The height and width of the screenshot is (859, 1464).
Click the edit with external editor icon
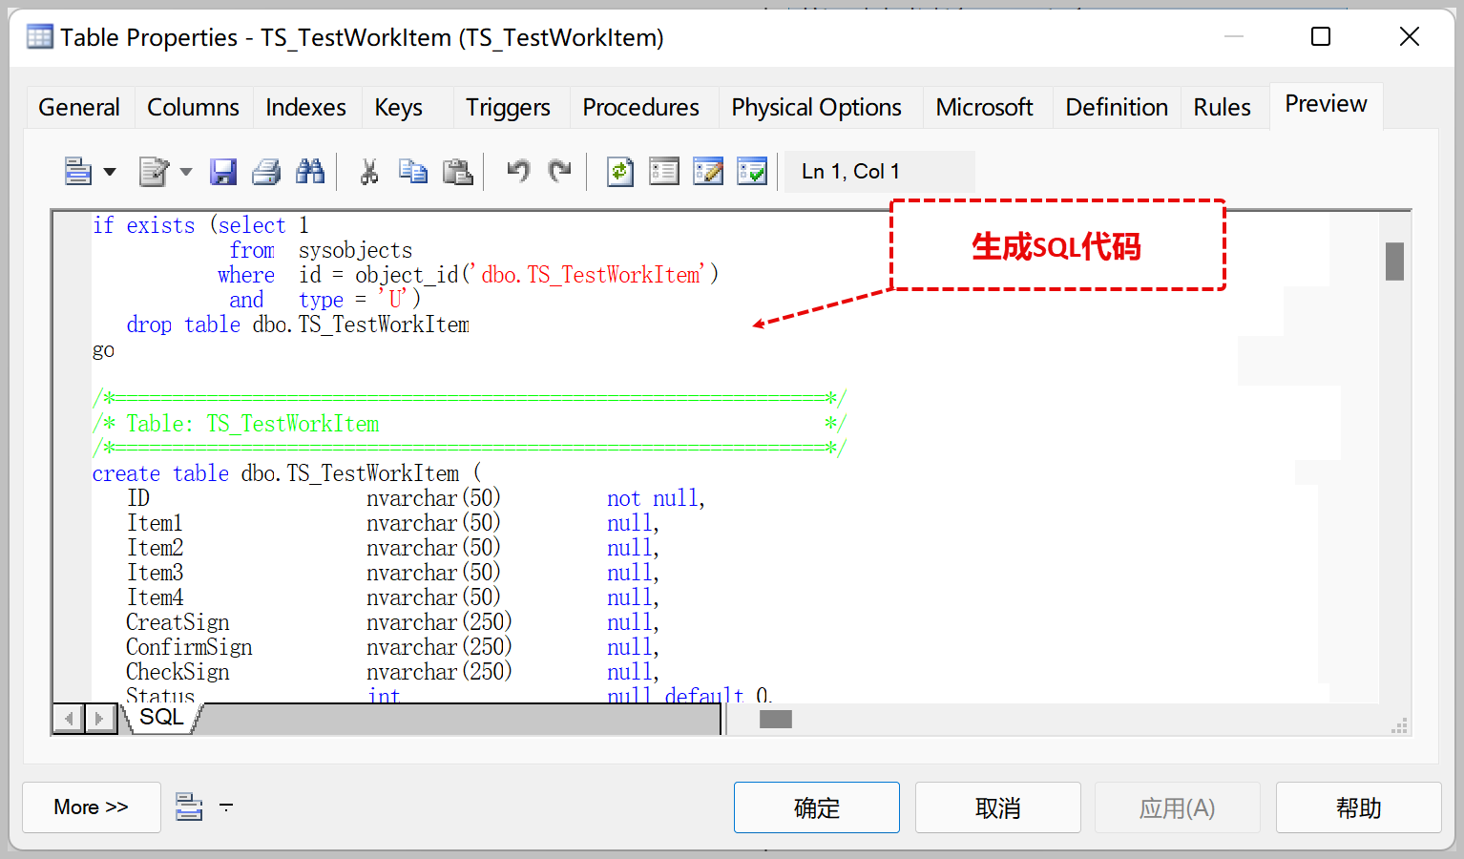[154, 172]
